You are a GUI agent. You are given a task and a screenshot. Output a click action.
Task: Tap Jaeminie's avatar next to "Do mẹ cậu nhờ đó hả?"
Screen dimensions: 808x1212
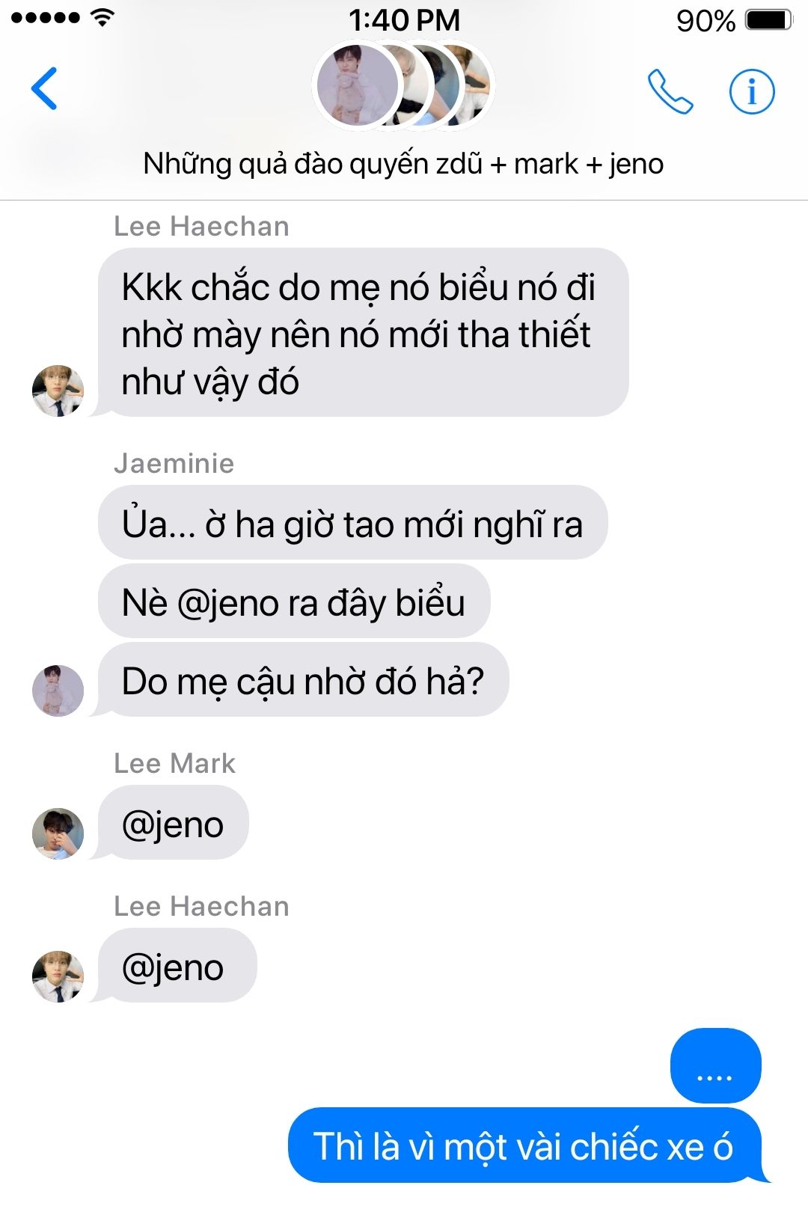tap(58, 691)
